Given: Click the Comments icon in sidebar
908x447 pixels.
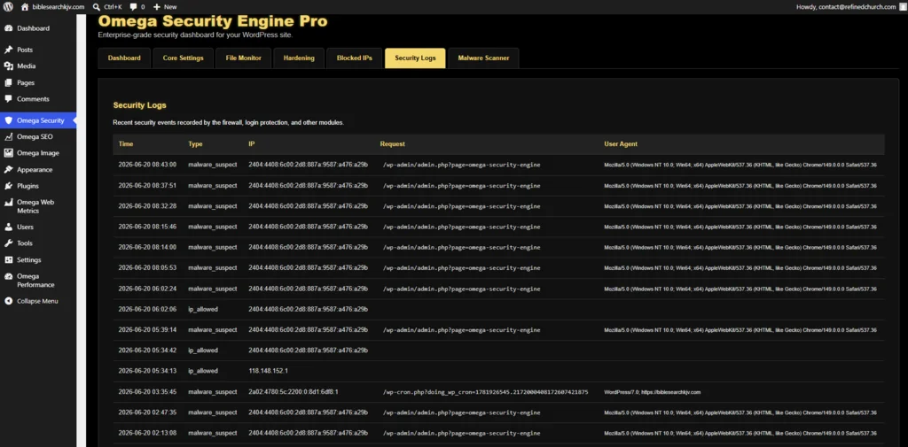Looking at the screenshot, I should (x=8, y=99).
